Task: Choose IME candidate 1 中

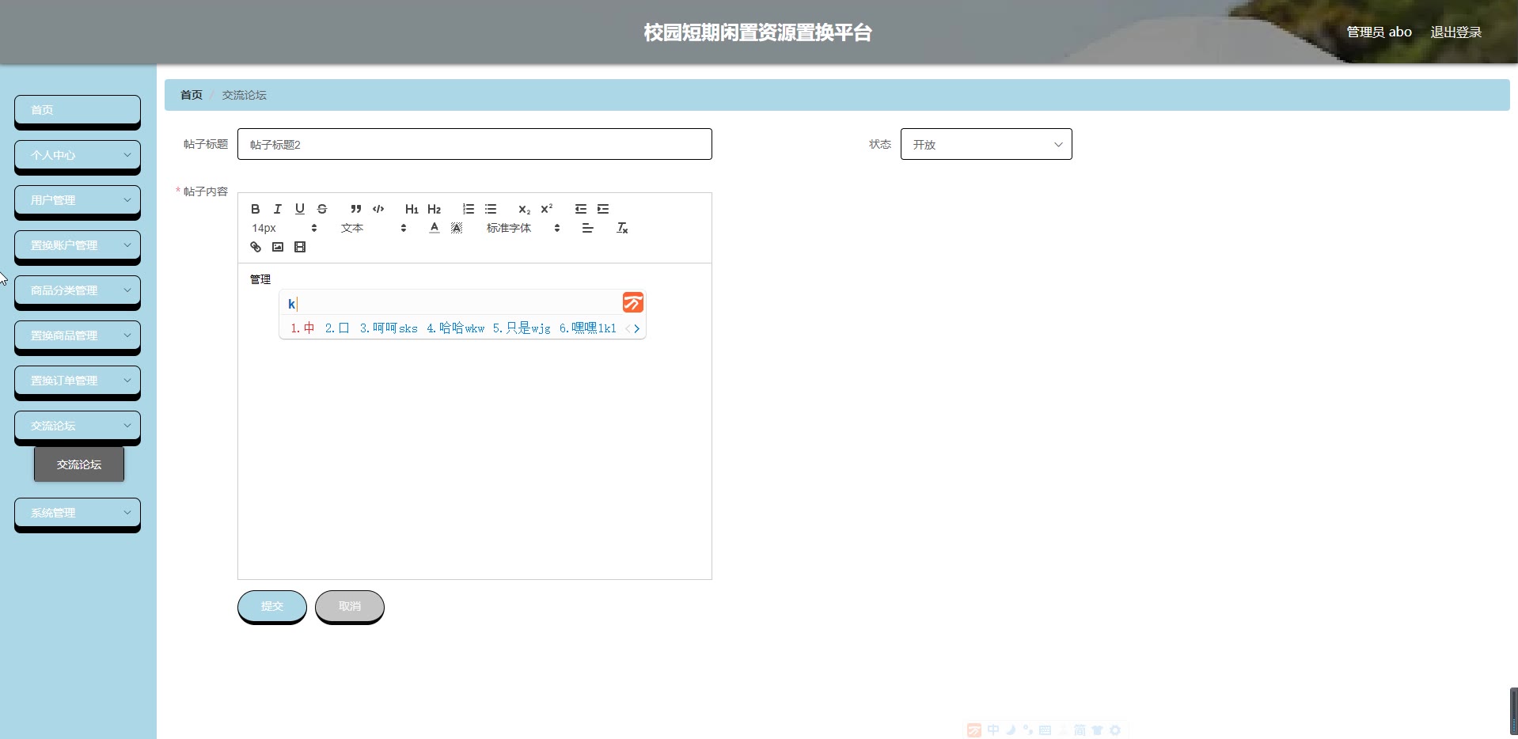Action: 302,328
